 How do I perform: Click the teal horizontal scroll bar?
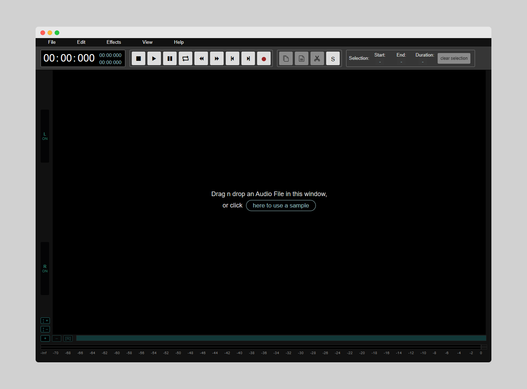281,338
